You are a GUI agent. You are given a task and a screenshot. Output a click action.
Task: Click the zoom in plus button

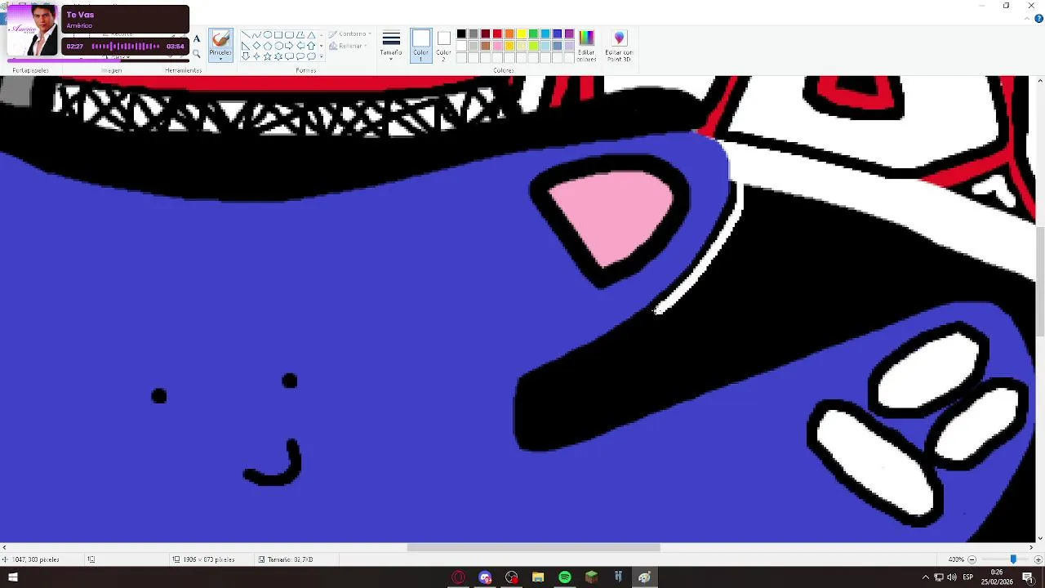click(x=1038, y=559)
